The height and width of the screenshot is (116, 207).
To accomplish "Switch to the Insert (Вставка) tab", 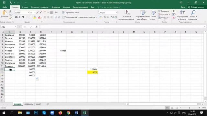I will (x=25, y=7).
